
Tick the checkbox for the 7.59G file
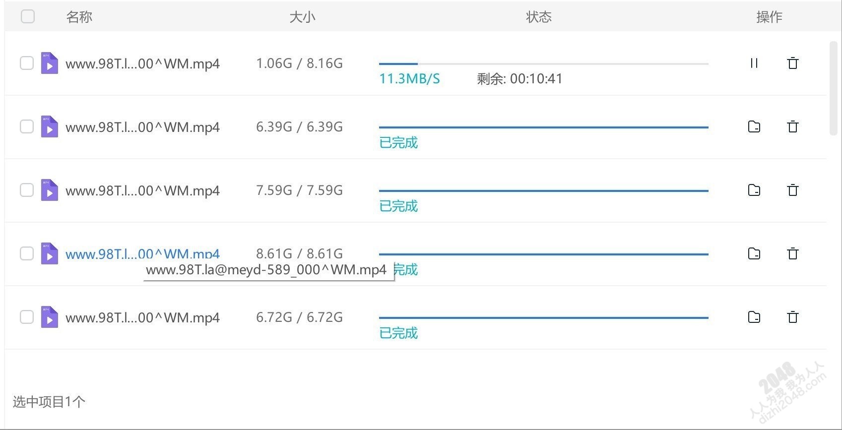coord(27,190)
